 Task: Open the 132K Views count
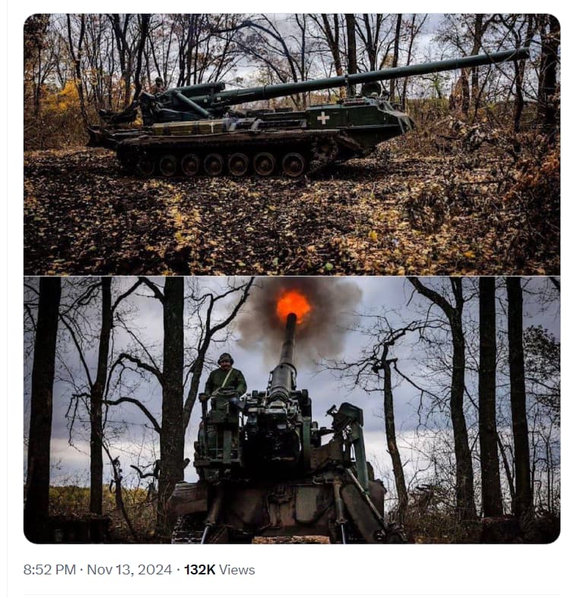[220, 569]
